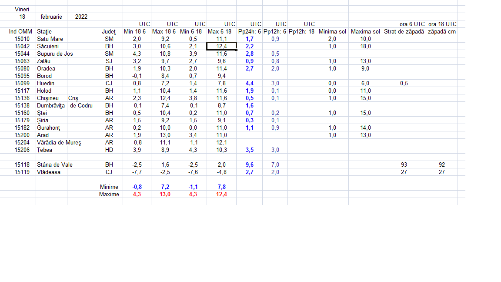The height and width of the screenshot is (282, 501).
Task: Select station code 15010
Action: tap(22, 39)
